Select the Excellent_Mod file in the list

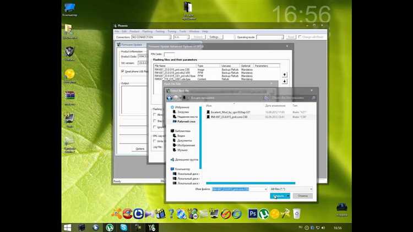[x=232, y=111]
